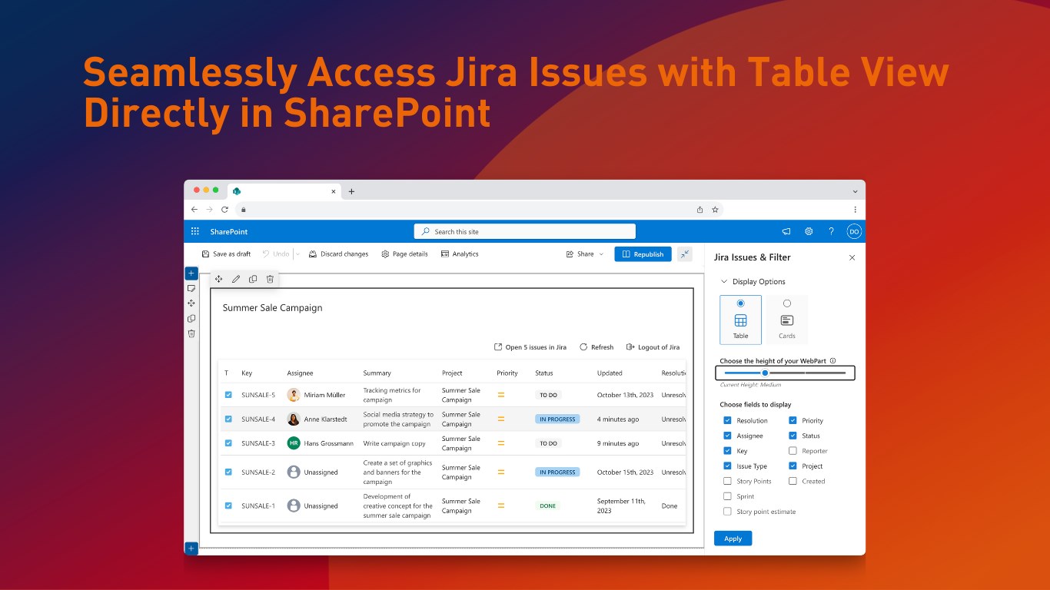Click the delete web part trash icon
Image resolution: width=1050 pixels, height=590 pixels.
pos(270,279)
